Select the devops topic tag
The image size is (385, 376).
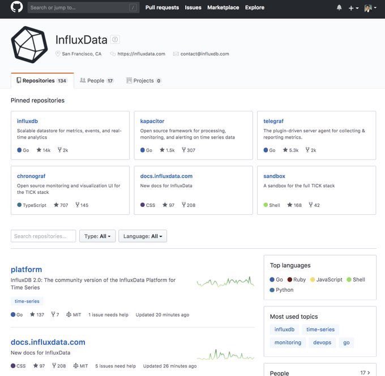click(322, 343)
